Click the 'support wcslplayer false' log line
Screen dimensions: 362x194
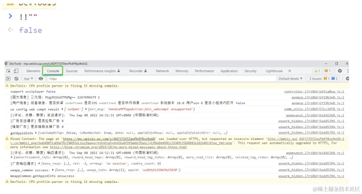(x=33, y=92)
